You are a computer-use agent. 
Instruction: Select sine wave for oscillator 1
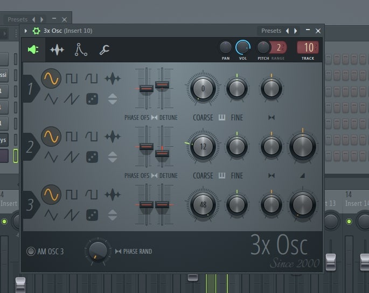[51, 78]
